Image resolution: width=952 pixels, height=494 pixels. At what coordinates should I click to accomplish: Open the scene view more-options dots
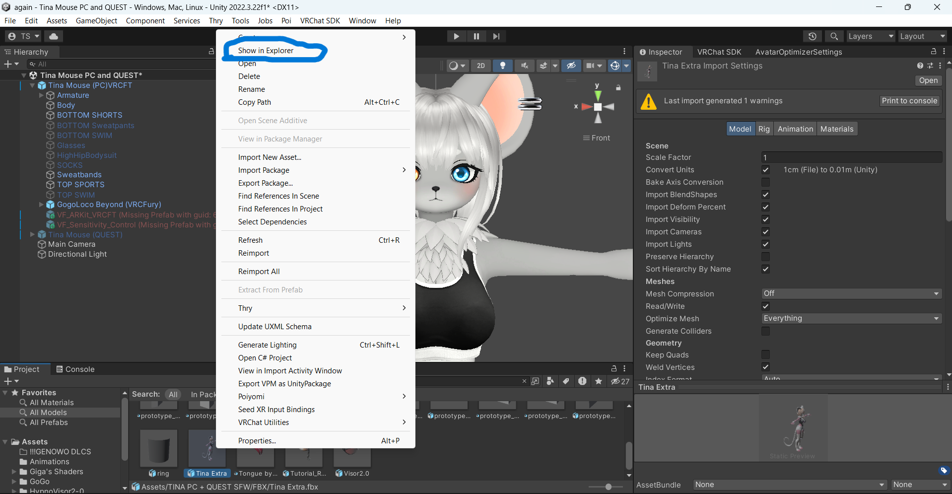tap(624, 52)
